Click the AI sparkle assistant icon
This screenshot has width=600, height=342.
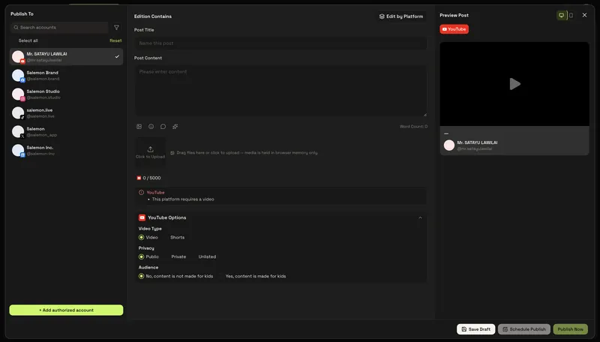click(x=175, y=127)
